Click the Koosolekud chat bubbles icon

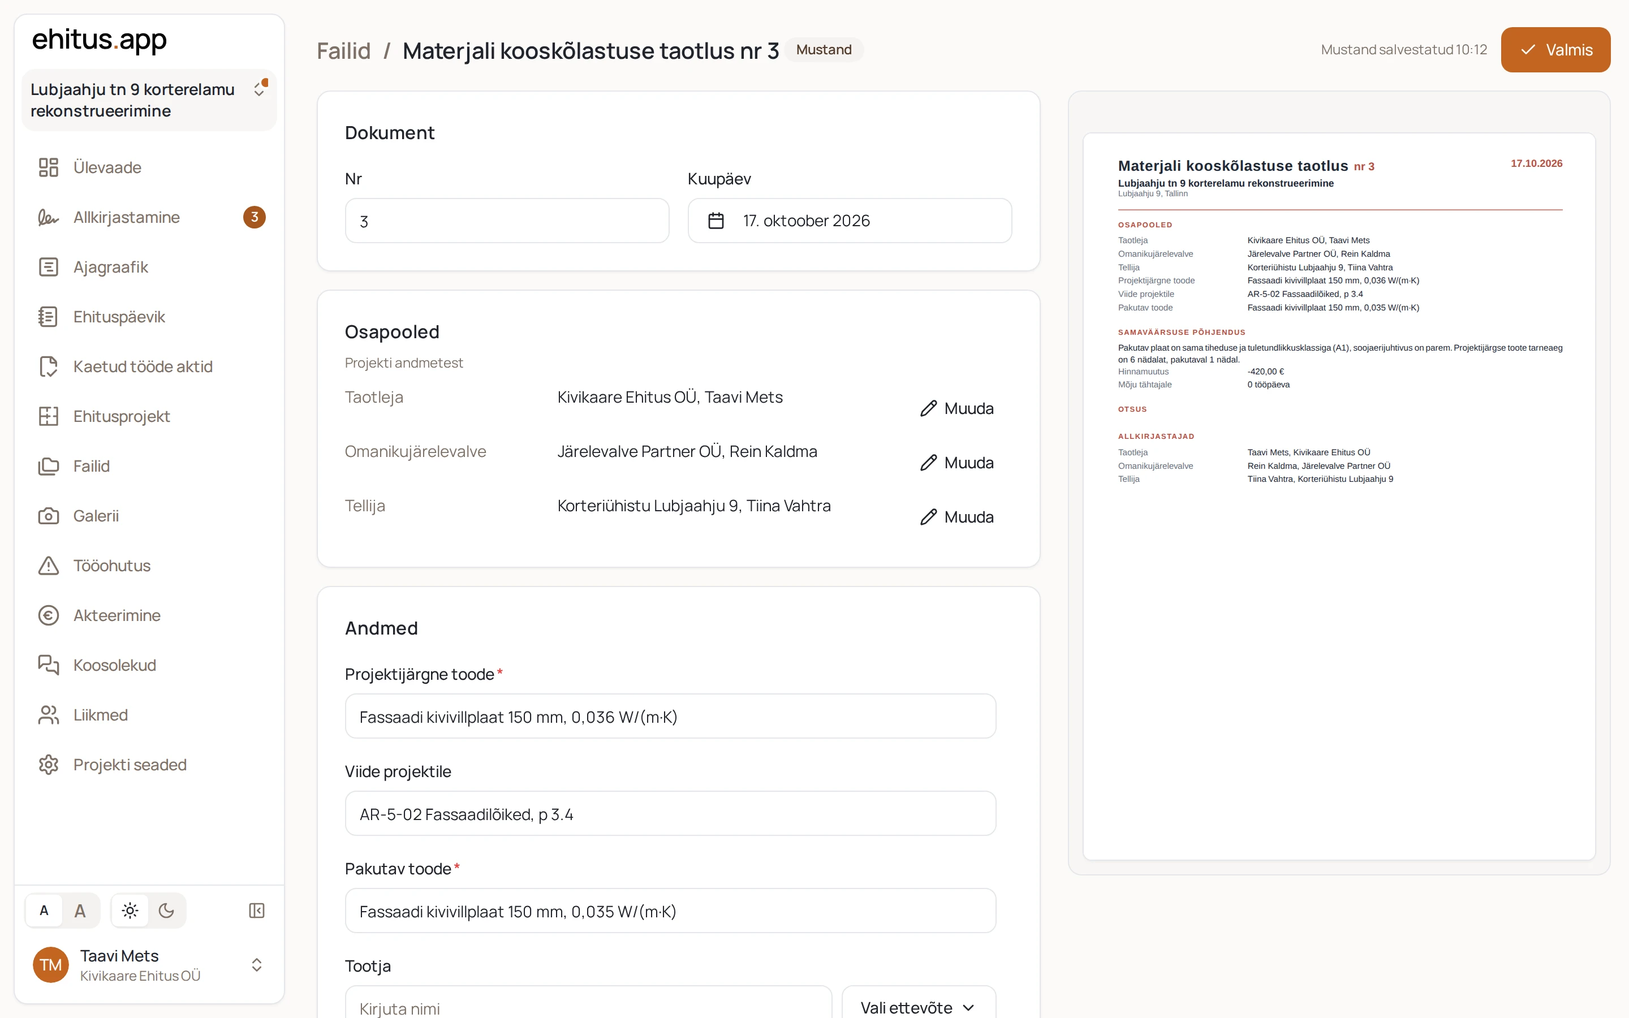click(49, 665)
